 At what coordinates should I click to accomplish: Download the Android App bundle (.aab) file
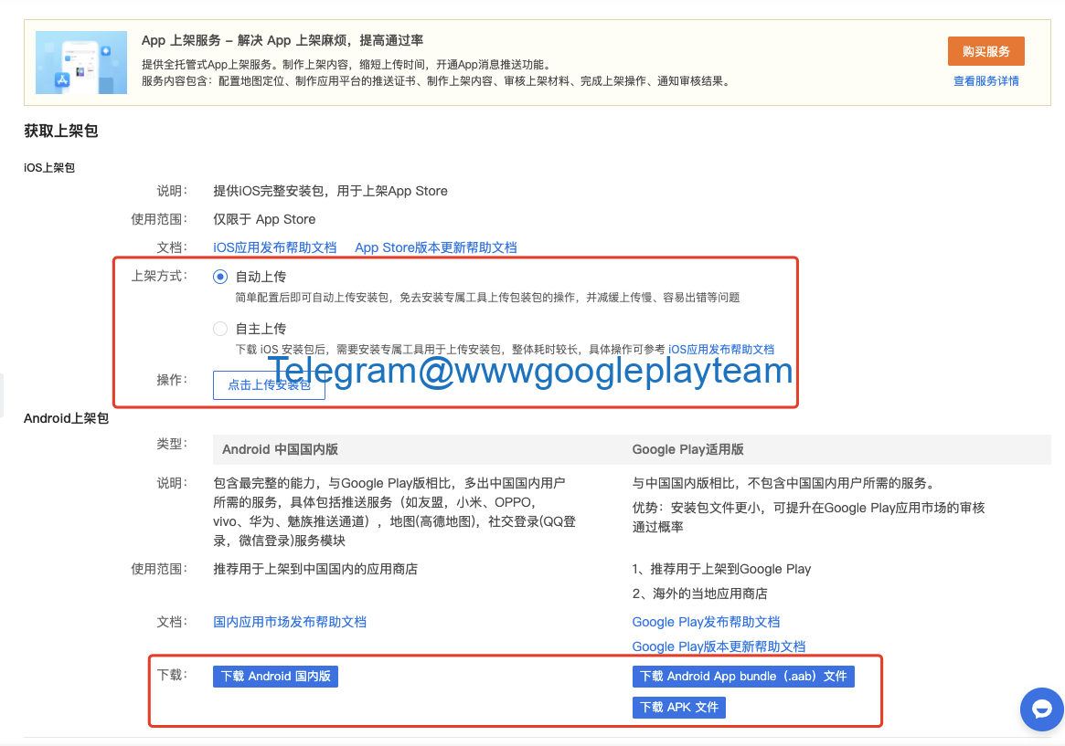744,676
